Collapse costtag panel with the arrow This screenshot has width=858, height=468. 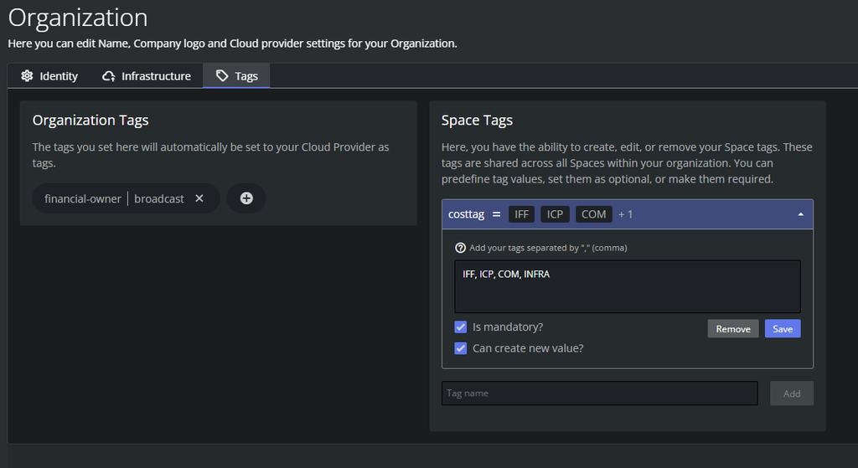pyautogui.click(x=800, y=214)
